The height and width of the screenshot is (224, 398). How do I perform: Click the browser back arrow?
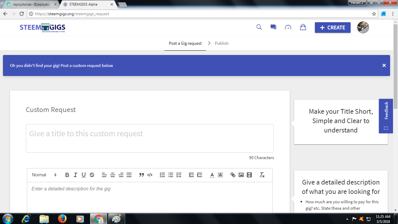click(x=5, y=14)
